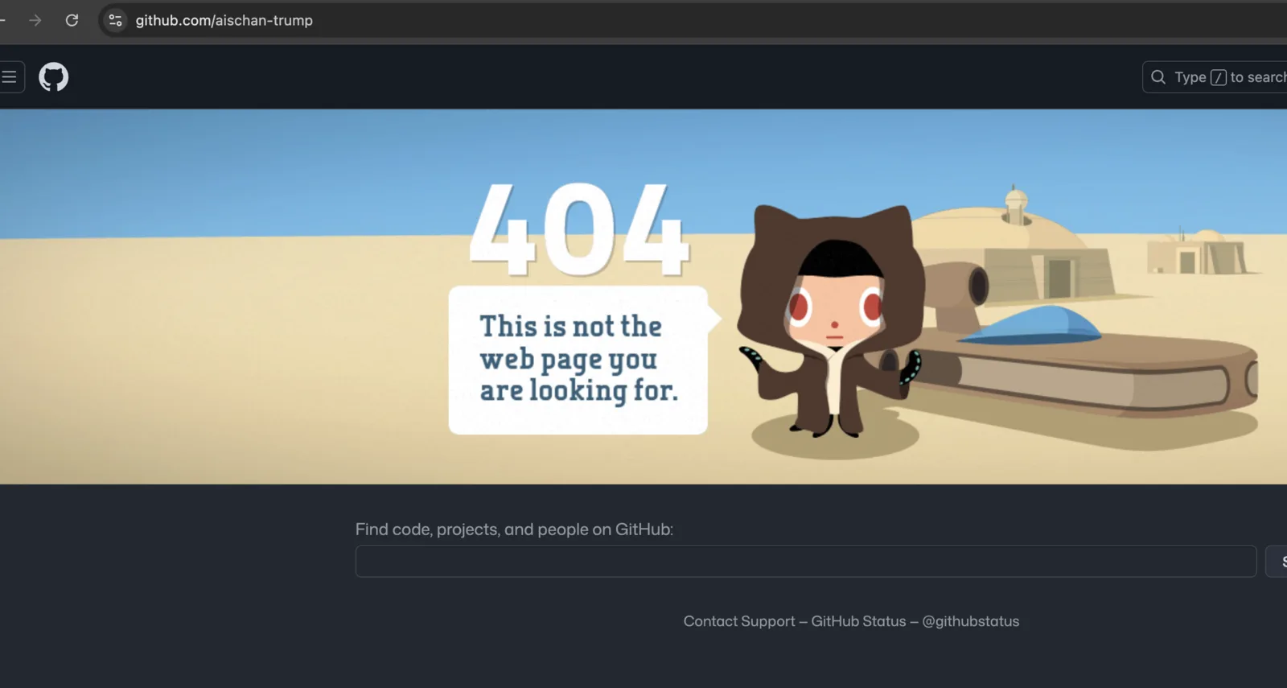Image resolution: width=1287 pixels, height=688 pixels.
Task: Reload the page with the refresh icon
Action: [x=72, y=20]
